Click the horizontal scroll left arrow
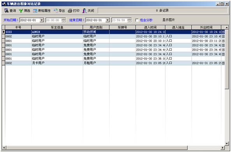The height and width of the screenshot is (152, 231). coord(4,147)
